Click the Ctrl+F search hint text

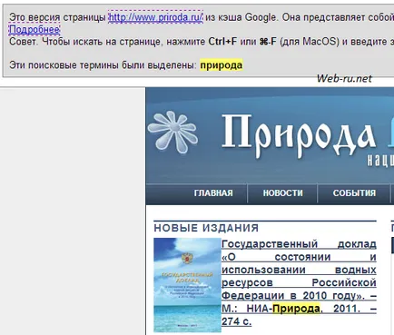click(222, 42)
